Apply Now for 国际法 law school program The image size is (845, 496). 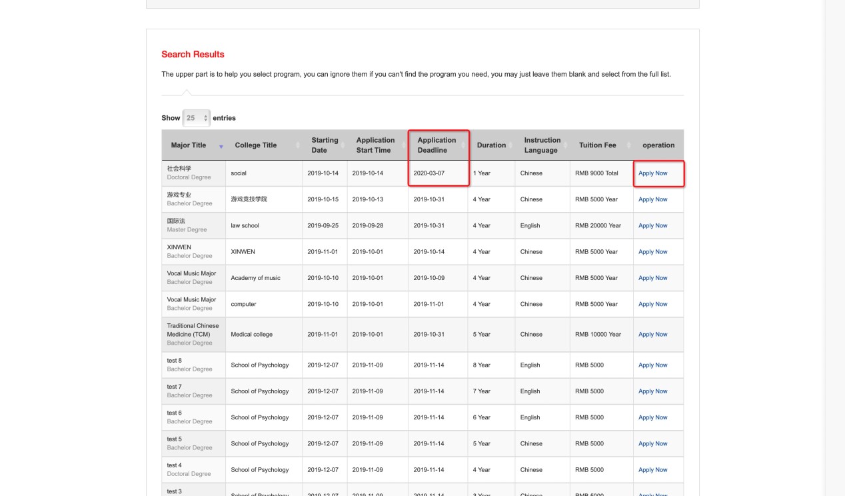(652, 225)
